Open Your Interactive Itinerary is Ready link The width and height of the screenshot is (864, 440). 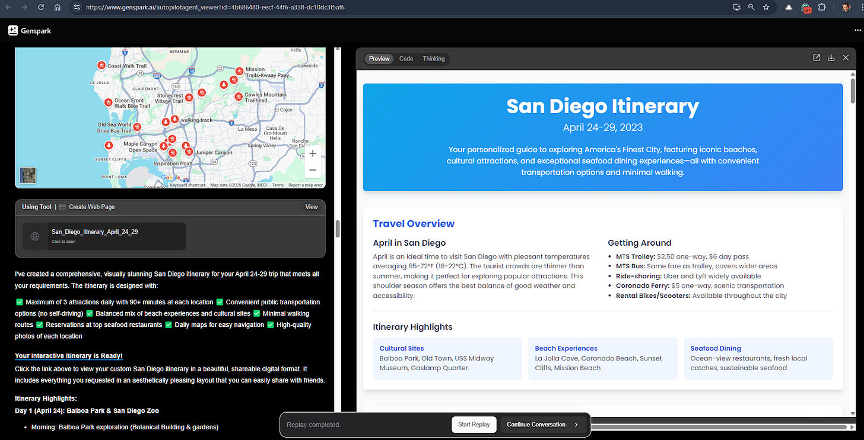(x=68, y=355)
